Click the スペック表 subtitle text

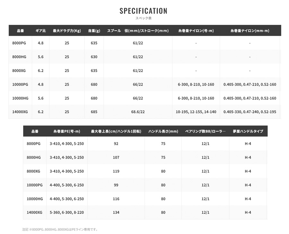[144, 18]
